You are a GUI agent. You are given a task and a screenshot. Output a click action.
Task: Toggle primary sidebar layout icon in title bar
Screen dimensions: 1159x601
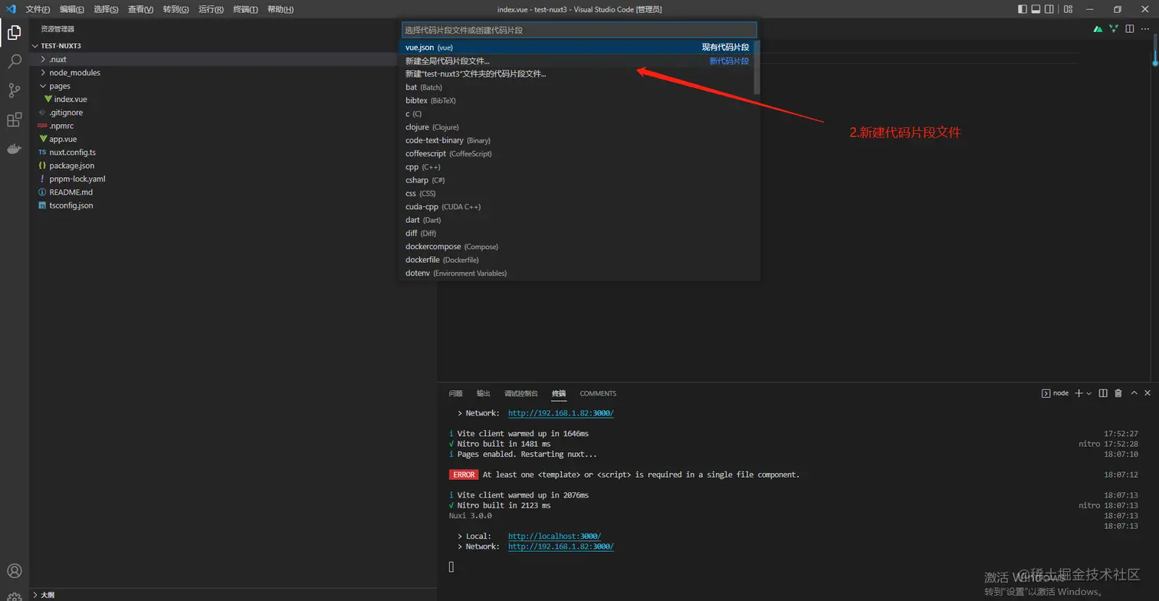click(1023, 9)
